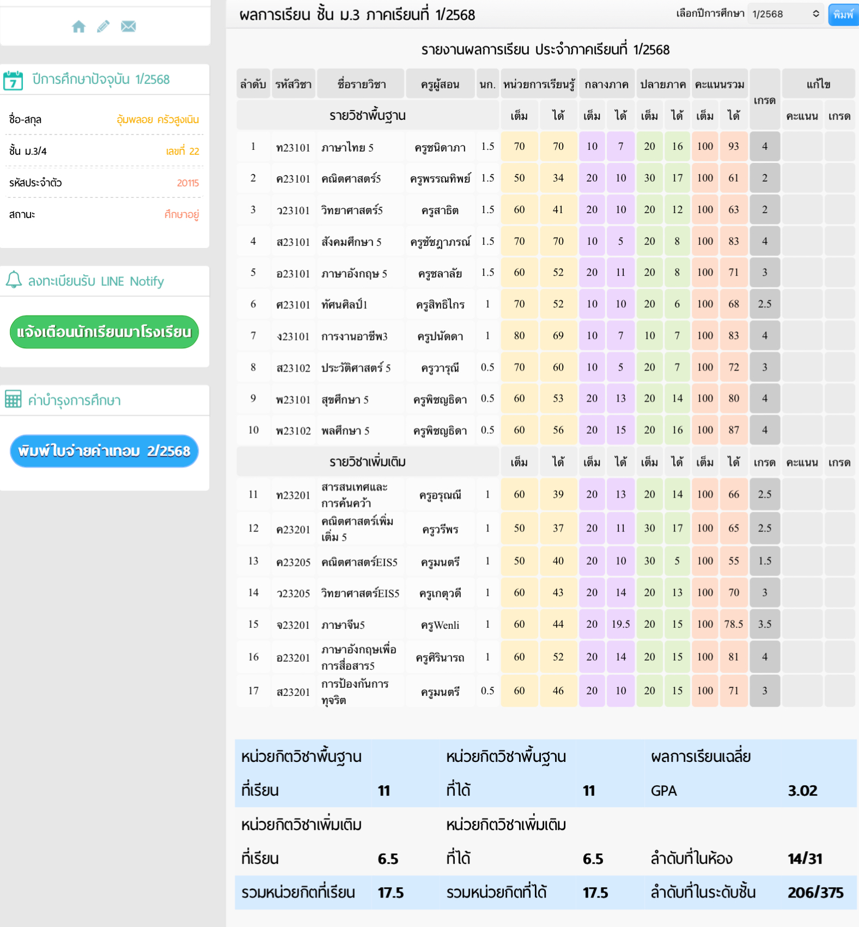Click the home icon

[78, 26]
